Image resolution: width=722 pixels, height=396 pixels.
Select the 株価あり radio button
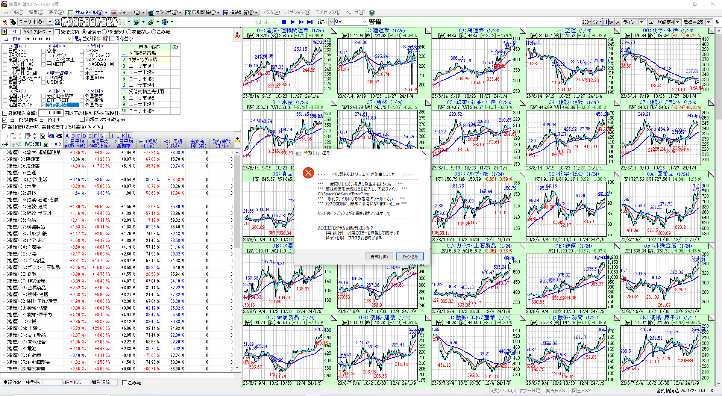pos(105,32)
